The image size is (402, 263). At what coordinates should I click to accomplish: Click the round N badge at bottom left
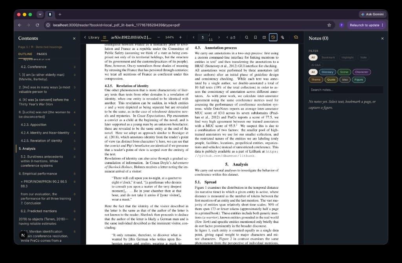pyautogui.click(x=23, y=235)
